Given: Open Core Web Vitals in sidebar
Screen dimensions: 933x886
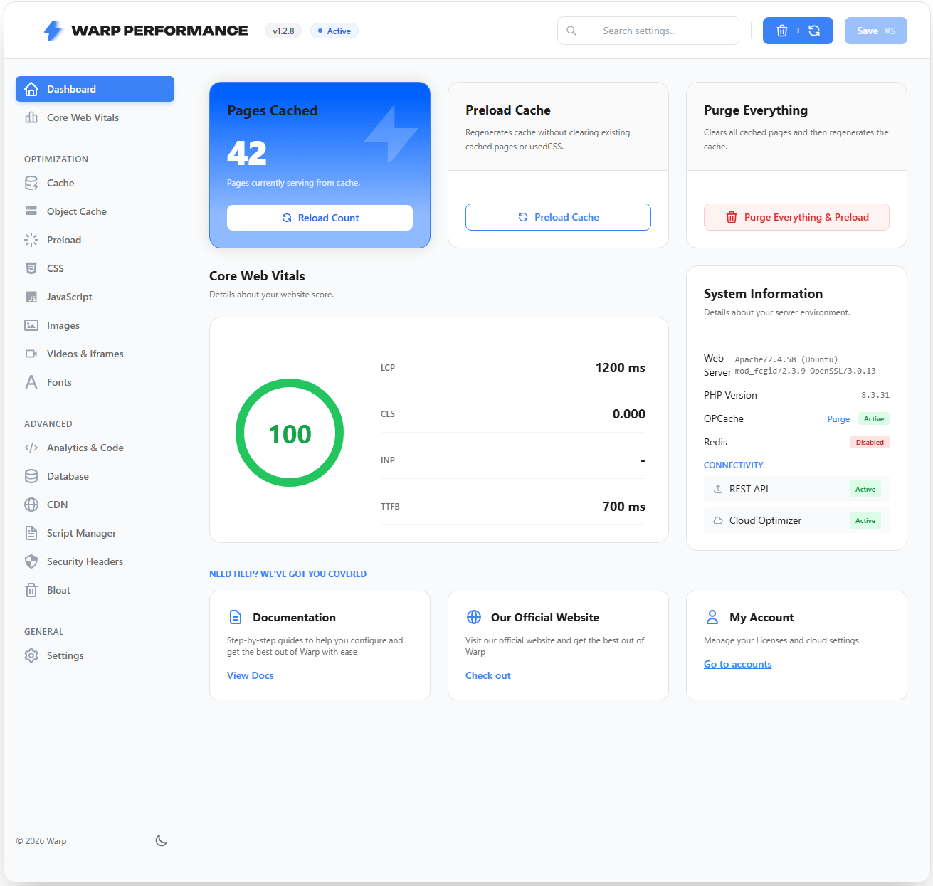Looking at the screenshot, I should coord(95,117).
